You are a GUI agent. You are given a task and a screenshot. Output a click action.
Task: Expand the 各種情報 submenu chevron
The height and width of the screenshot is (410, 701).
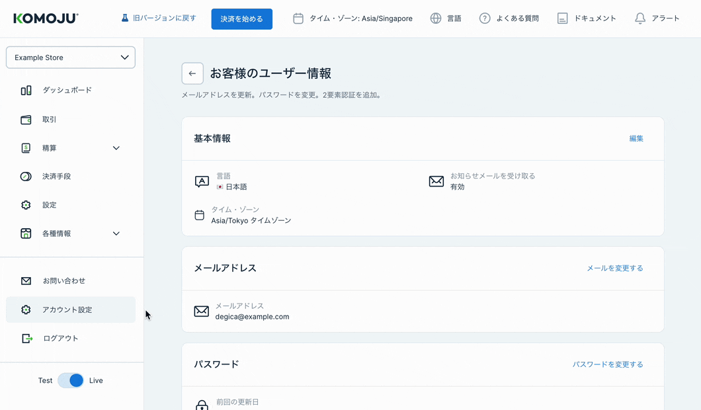click(116, 233)
